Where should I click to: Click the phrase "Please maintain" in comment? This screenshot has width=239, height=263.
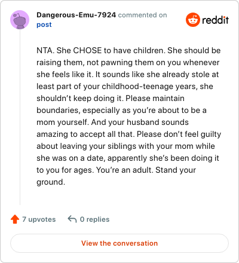click(155, 99)
